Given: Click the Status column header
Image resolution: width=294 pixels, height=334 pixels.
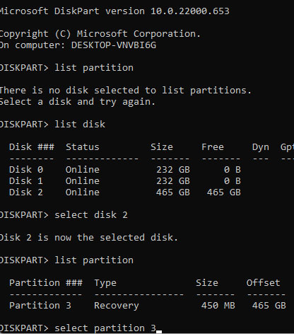Looking at the screenshot, I should pyautogui.click(x=83, y=147).
